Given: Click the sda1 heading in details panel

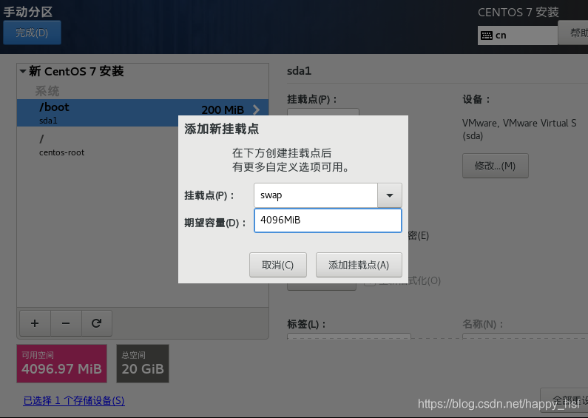Looking at the screenshot, I should point(300,71).
